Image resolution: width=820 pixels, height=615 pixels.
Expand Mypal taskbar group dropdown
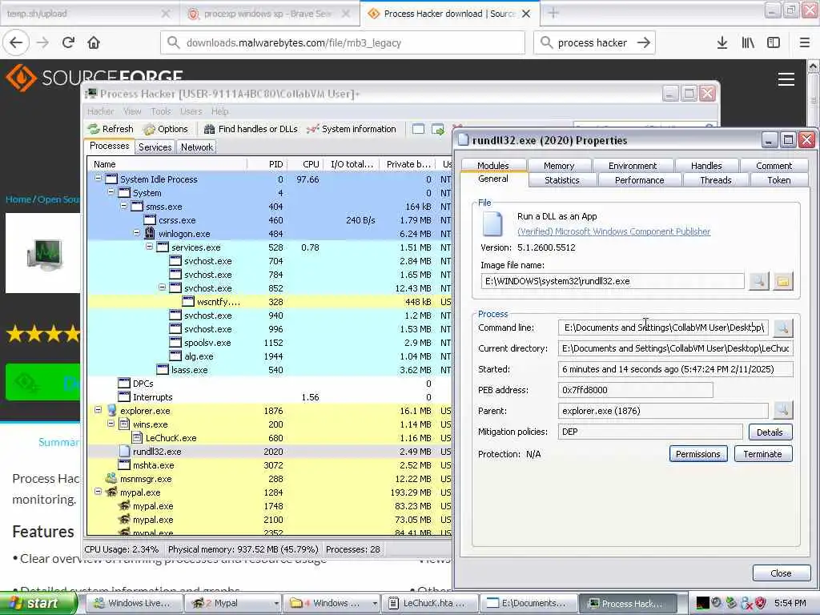(x=276, y=604)
